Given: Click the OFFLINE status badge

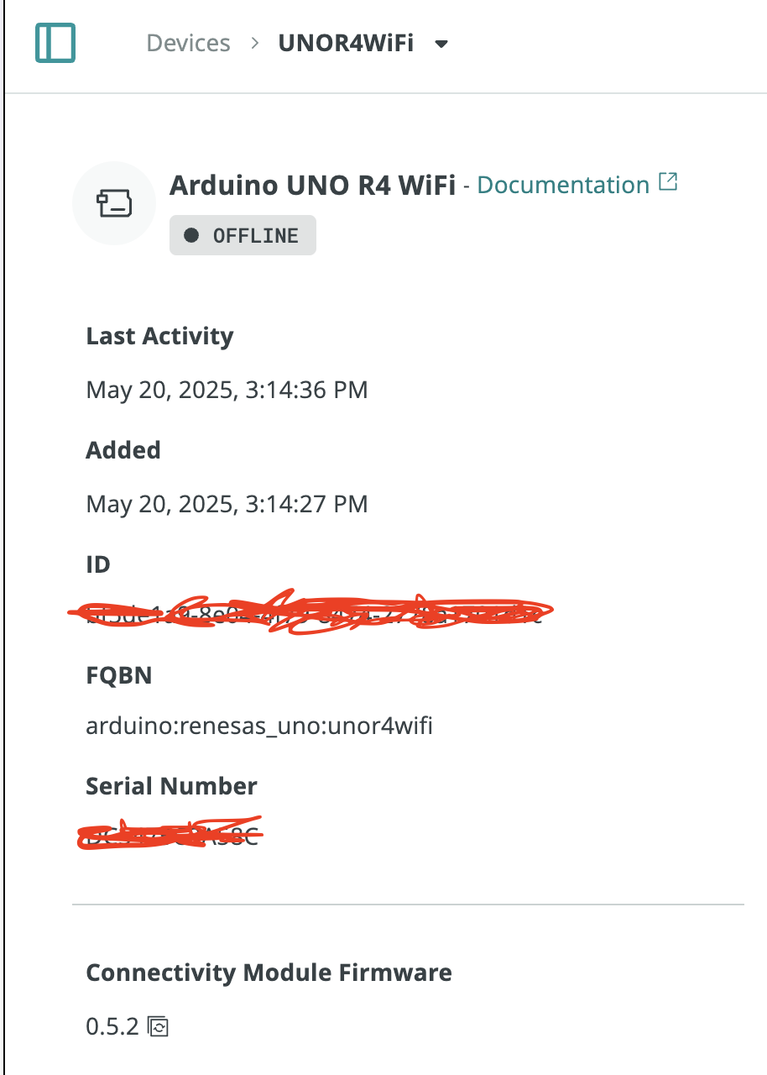Looking at the screenshot, I should 243,235.
